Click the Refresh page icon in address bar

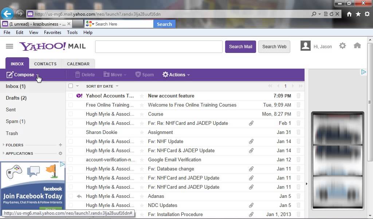[331, 14]
